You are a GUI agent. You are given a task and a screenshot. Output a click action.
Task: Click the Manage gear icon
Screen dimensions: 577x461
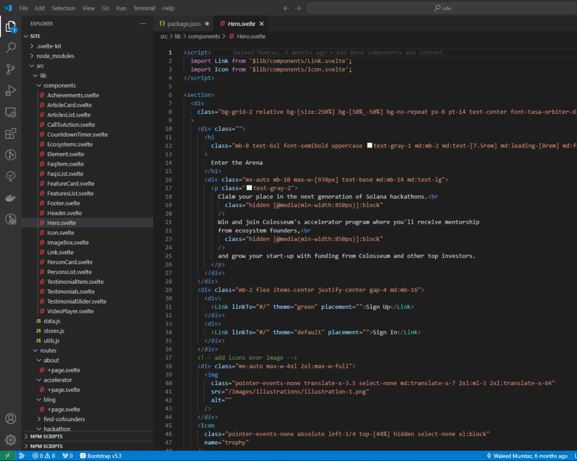11,440
